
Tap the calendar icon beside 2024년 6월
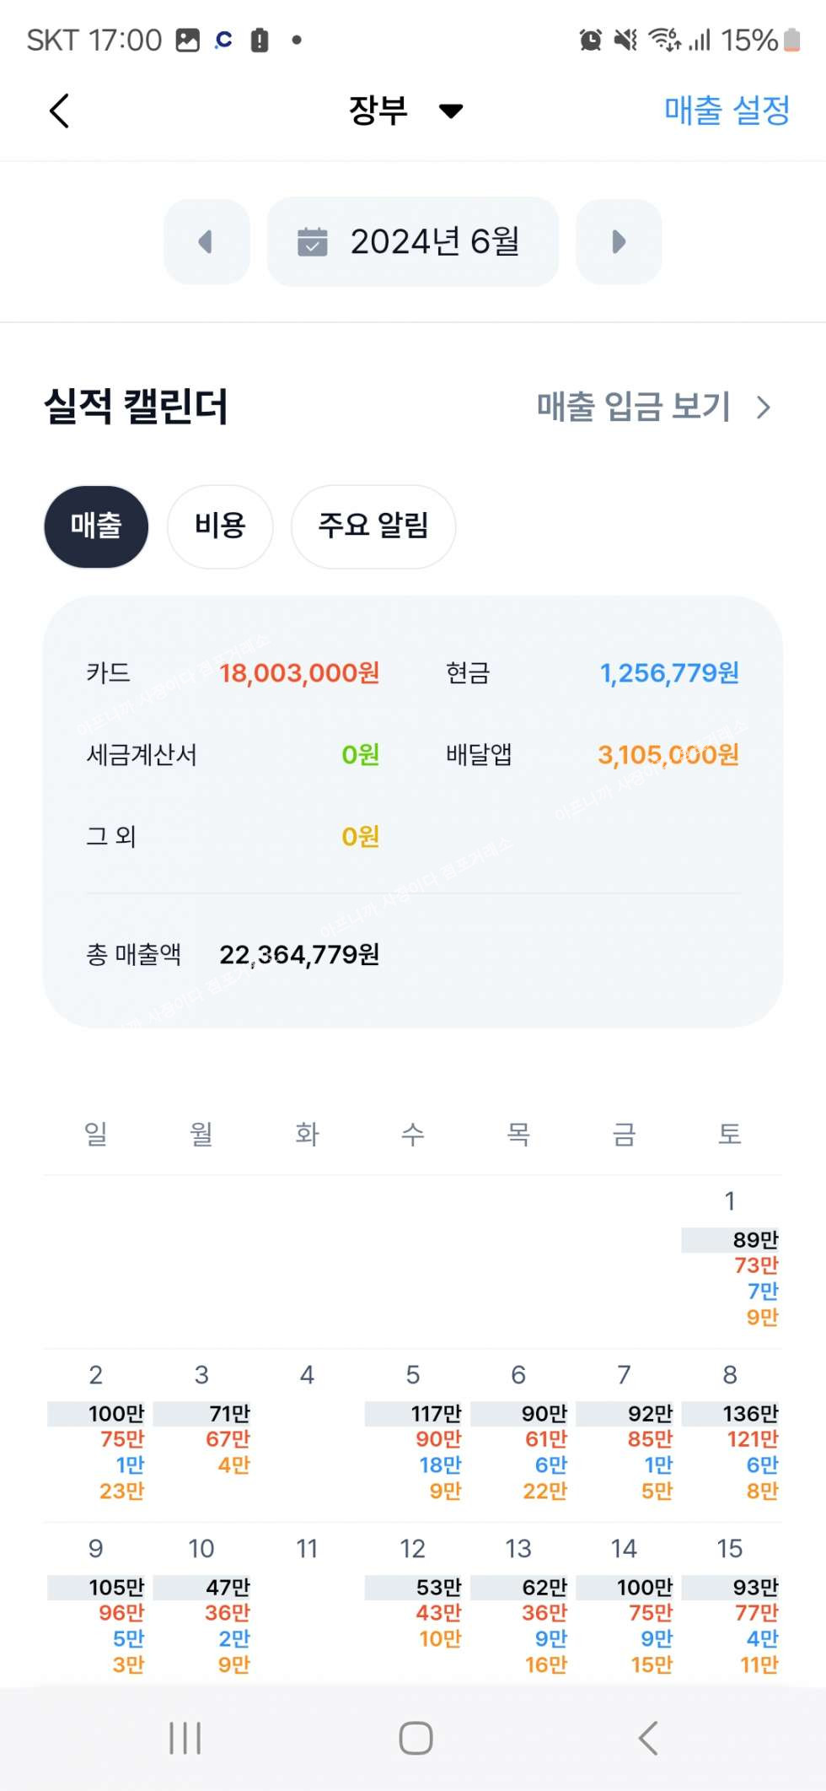point(313,242)
